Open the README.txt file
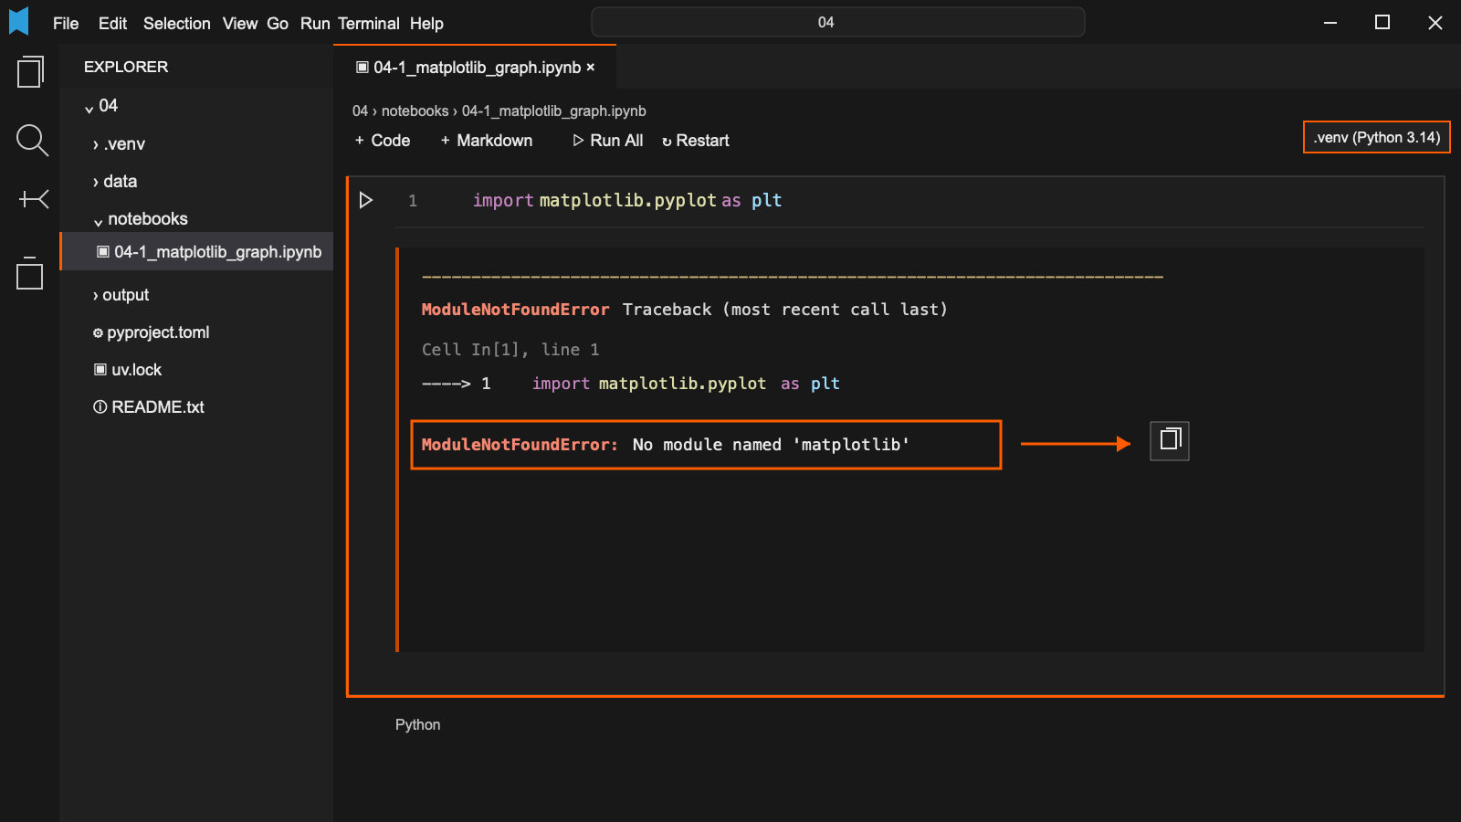 148,407
